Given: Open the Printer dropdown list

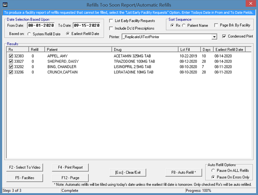Looking at the screenshot, I should coord(214,37).
